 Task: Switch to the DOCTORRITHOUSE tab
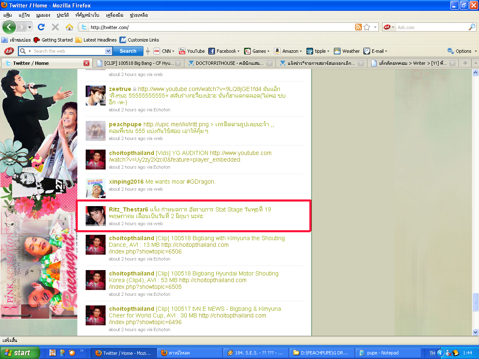(230, 63)
